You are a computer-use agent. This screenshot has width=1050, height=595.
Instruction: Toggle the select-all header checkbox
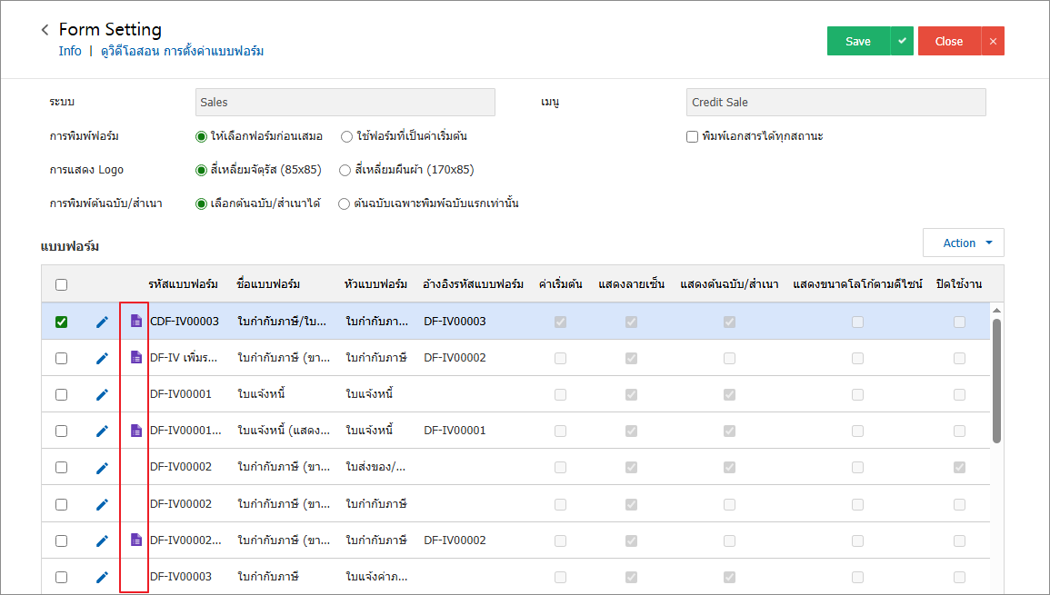61,284
